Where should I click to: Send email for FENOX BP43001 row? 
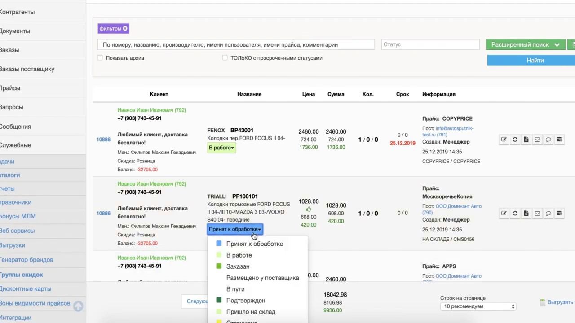pos(537,140)
